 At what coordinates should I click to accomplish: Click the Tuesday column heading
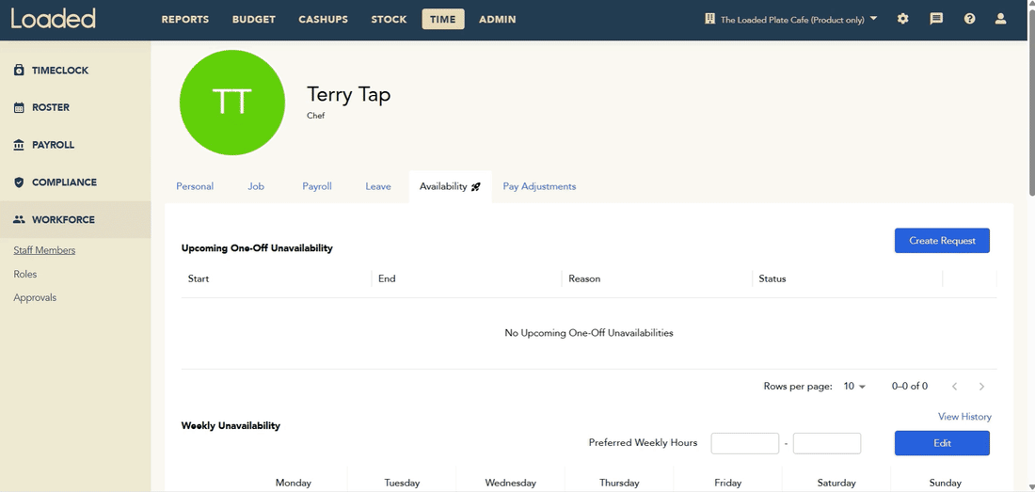(x=402, y=483)
